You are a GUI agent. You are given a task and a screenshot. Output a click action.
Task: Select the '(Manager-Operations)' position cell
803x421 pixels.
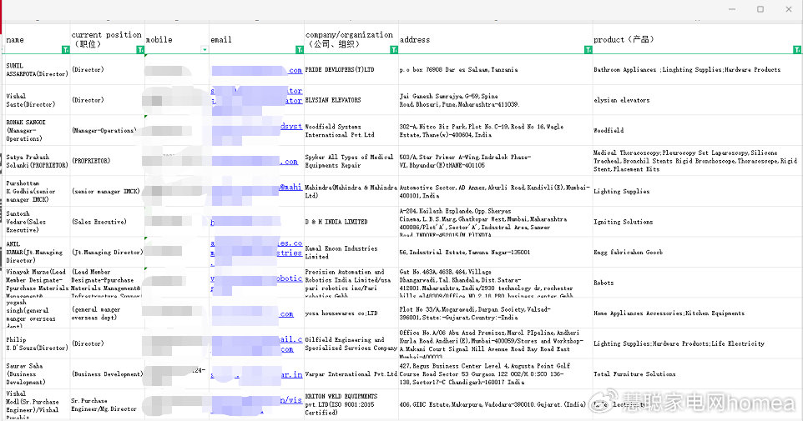tap(108, 130)
